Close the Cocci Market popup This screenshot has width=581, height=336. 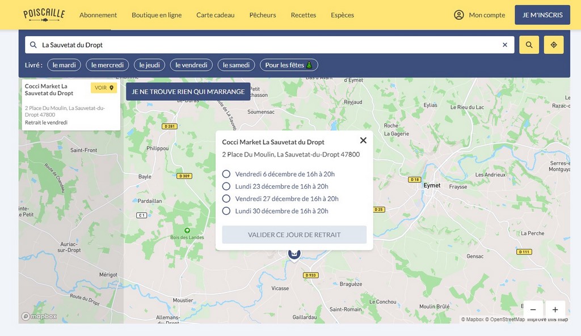pyautogui.click(x=363, y=141)
